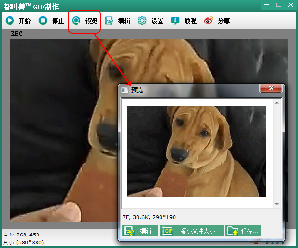Click the 分享 Weibo share icon
The image size is (298, 248).
click(x=209, y=20)
